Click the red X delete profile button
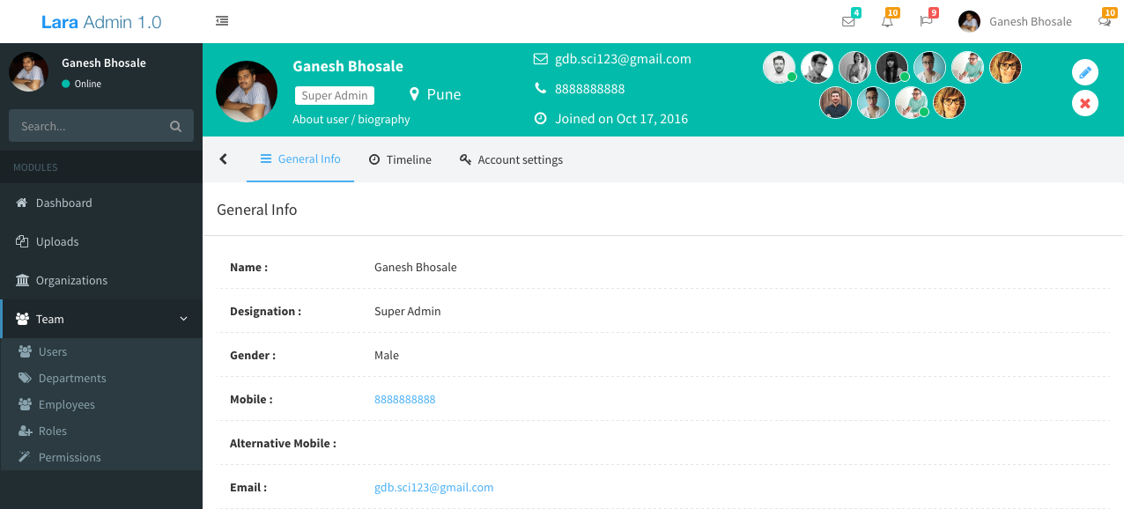Image resolution: width=1124 pixels, height=509 pixels. tap(1085, 104)
